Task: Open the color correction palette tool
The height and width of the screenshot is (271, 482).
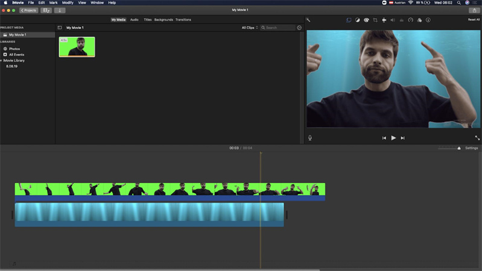Action: (x=366, y=20)
